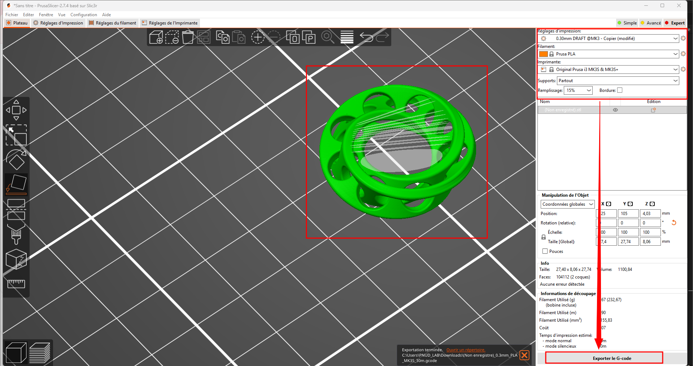The width and height of the screenshot is (693, 366).
Task: Toggle visibility eye of the STL object
Action: (x=615, y=110)
